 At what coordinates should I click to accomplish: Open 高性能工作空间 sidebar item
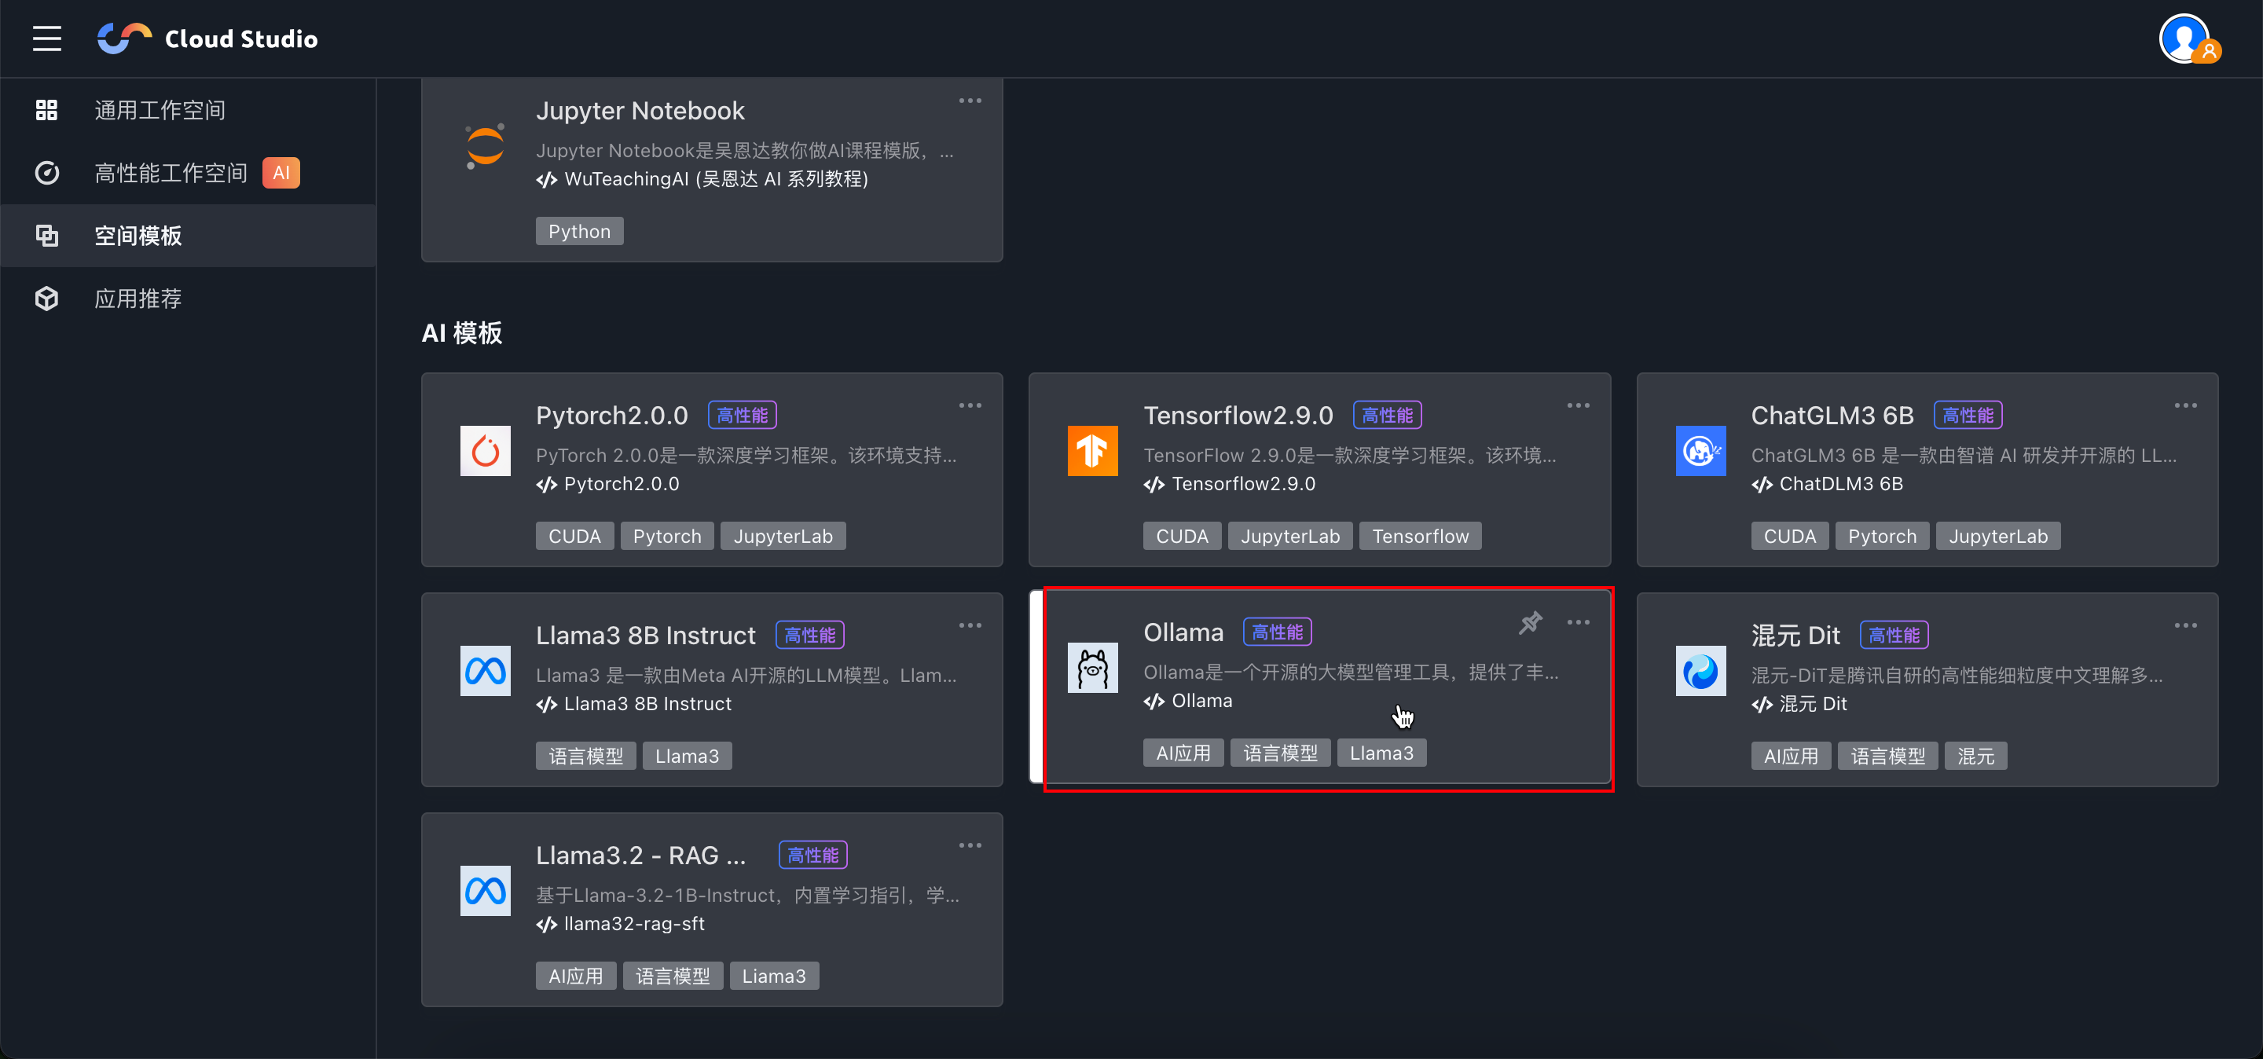point(171,173)
